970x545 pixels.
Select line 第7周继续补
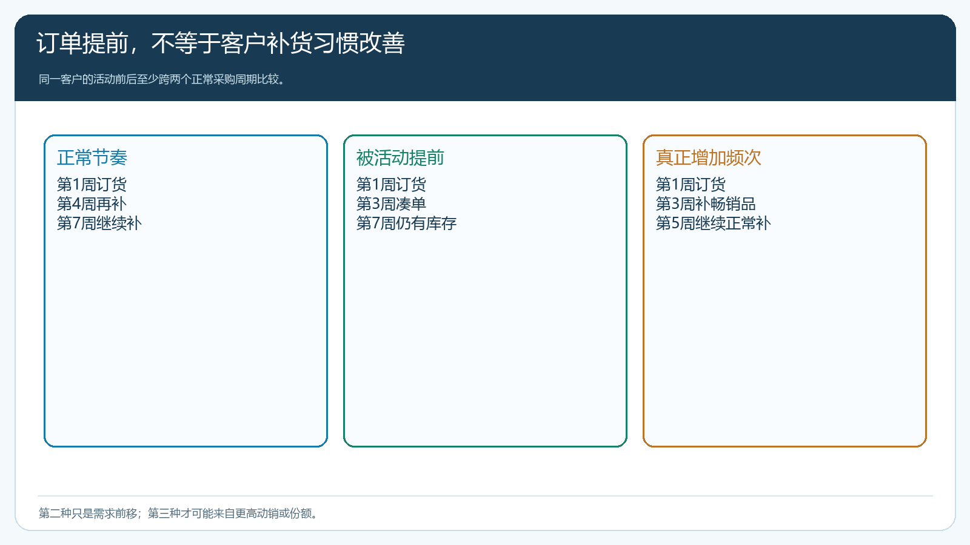tap(99, 223)
